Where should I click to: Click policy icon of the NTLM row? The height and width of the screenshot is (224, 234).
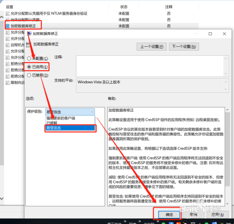pos(7,14)
